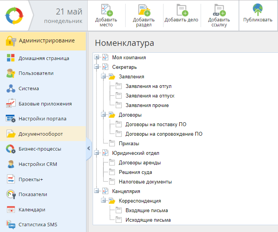The height and width of the screenshot is (232, 278).
Task: Click the Пользователи person icon
Action: [x=11, y=73]
